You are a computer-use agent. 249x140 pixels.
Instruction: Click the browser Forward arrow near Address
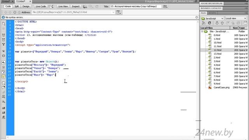[x=10, y=12]
